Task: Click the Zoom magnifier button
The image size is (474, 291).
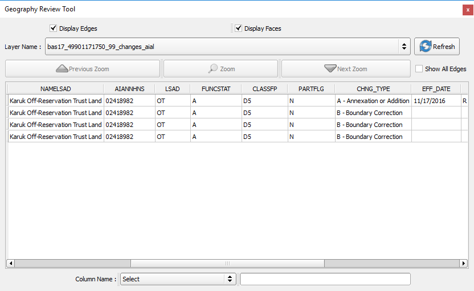Action: click(x=221, y=69)
